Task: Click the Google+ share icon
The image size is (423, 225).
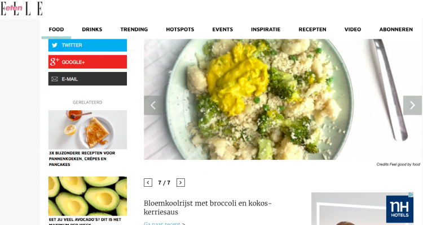Action: (x=55, y=62)
